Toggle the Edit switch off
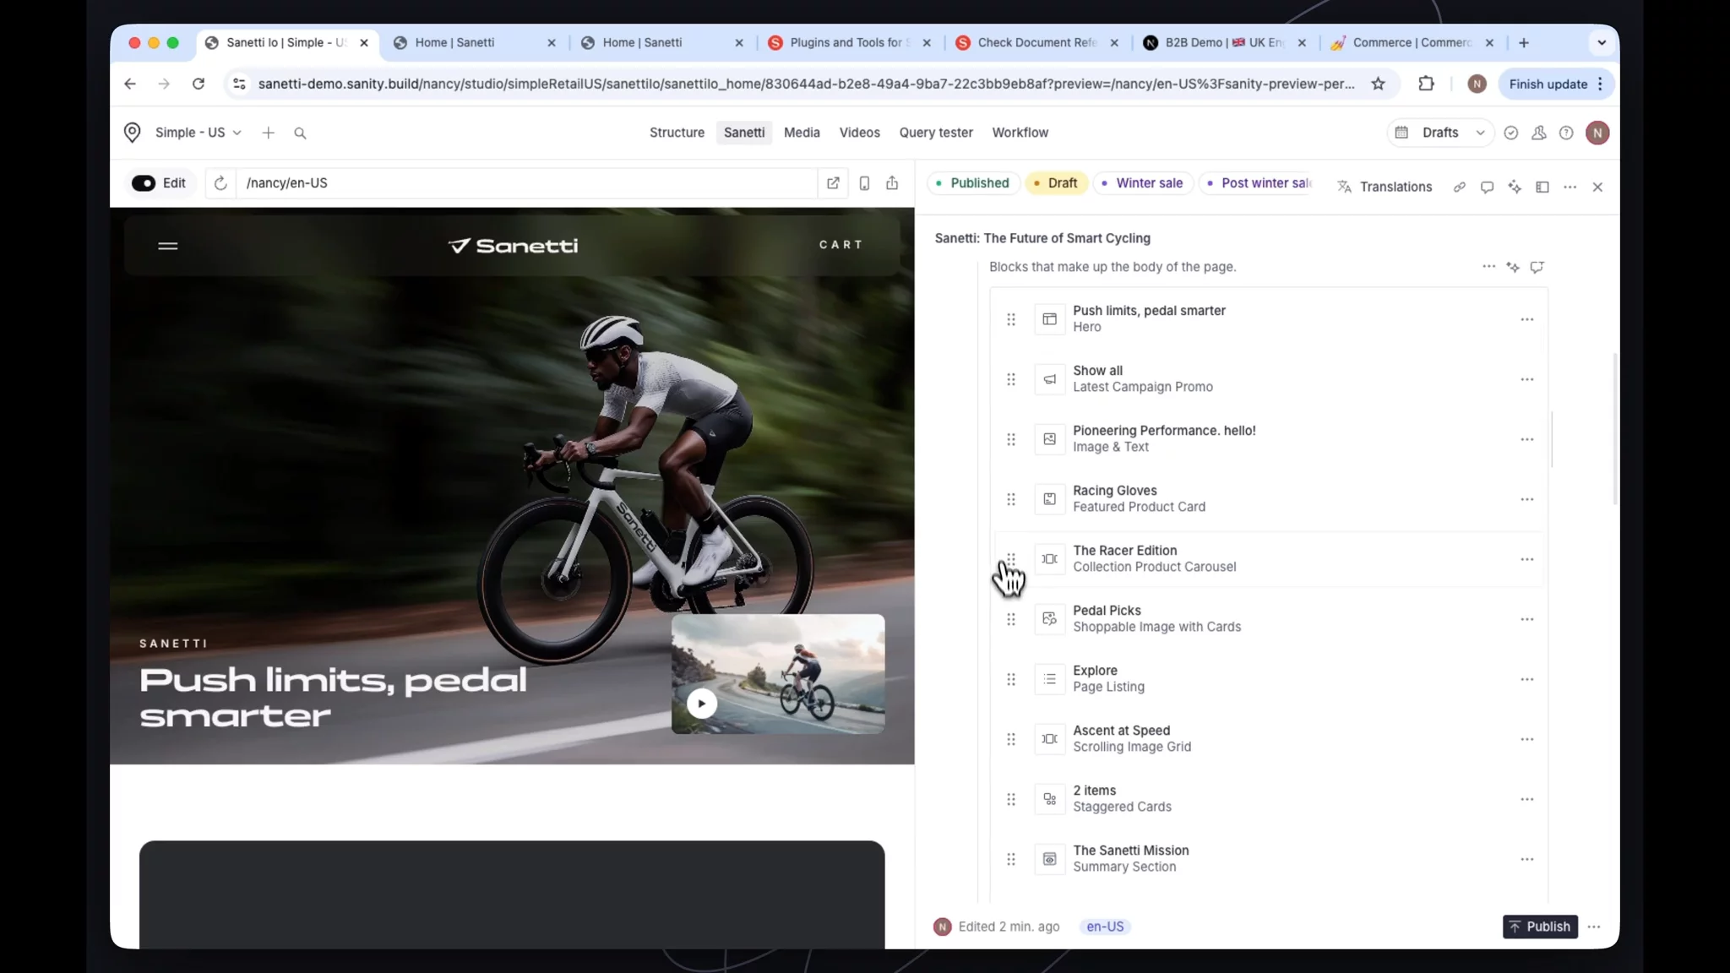 [144, 183]
